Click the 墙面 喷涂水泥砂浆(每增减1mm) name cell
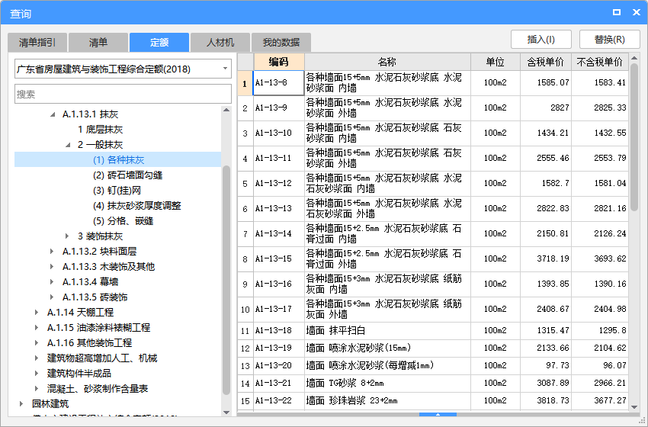Screen dimensions: 648x427 tap(387, 366)
